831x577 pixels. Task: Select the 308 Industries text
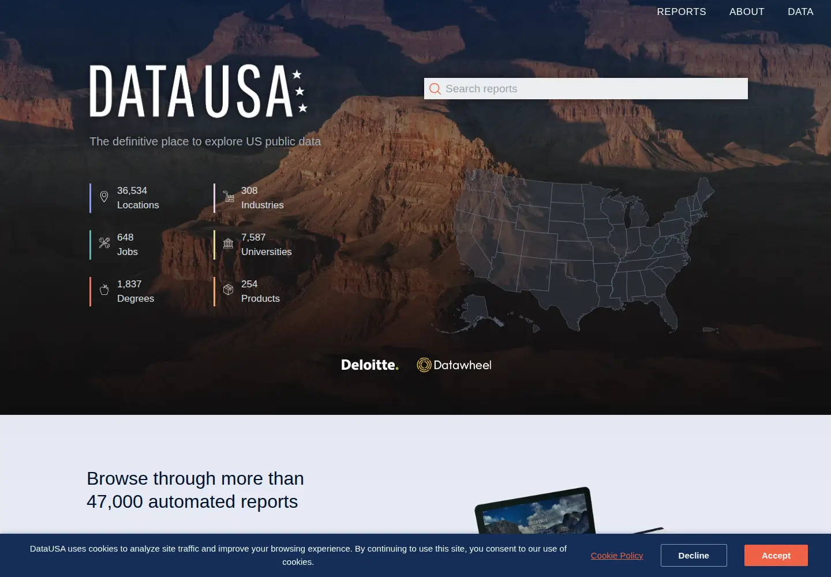263,198
